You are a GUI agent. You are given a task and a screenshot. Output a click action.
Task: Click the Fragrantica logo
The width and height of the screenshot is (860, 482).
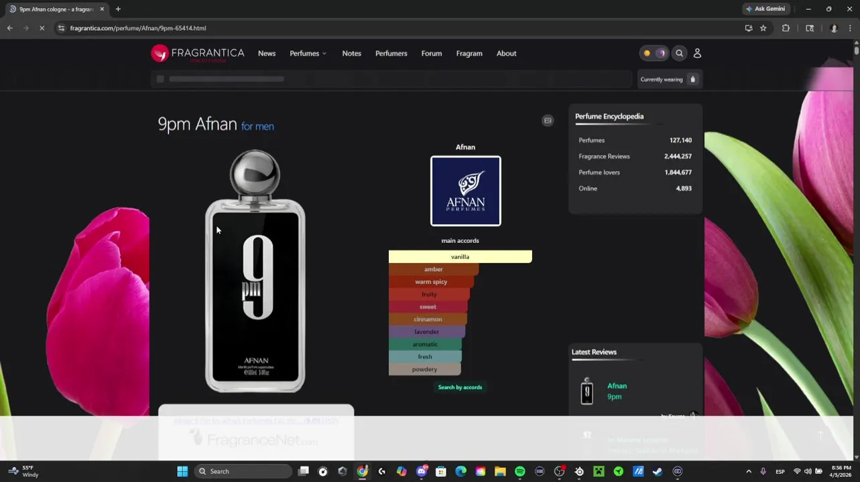(x=198, y=54)
